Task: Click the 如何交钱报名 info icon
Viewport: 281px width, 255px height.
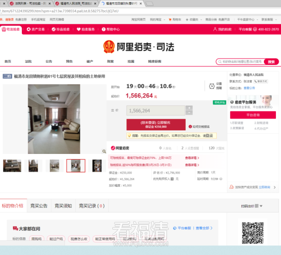Action: pos(190,127)
